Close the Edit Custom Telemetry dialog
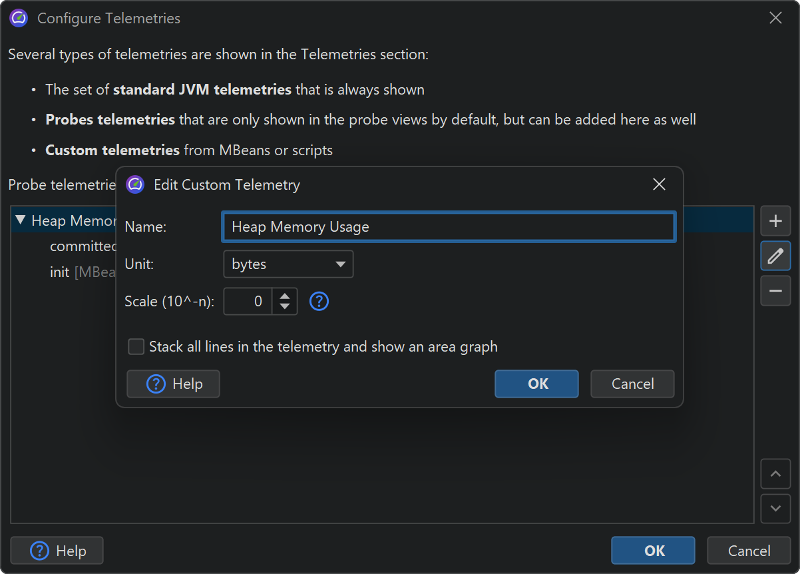This screenshot has width=800, height=574. pos(659,184)
